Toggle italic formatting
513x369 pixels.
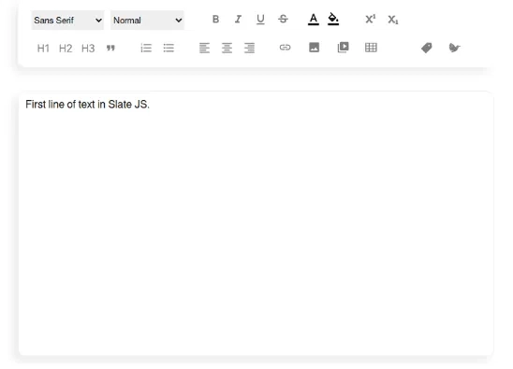pyautogui.click(x=238, y=20)
